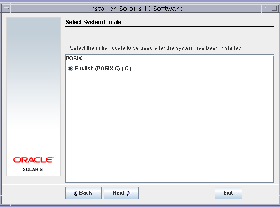280x207 pixels.
Task: Minimize the installer window
Action: pyautogui.click(x=265, y=8)
